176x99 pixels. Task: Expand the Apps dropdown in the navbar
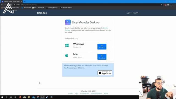129,13
